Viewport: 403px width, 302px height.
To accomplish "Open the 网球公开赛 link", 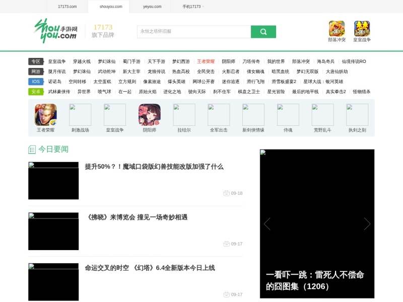I will click(x=204, y=82).
